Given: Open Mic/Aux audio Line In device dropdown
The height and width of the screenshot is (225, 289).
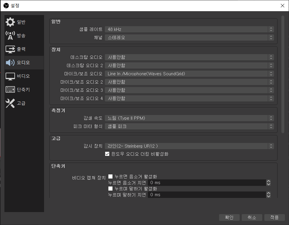Looking at the screenshot, I should click(x=189, y=74).
